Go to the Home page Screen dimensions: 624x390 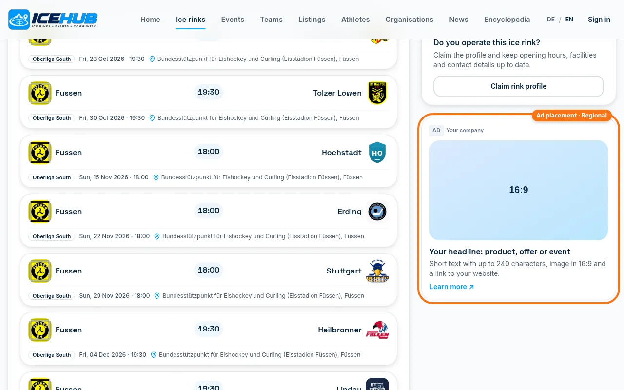coord(150,19)
